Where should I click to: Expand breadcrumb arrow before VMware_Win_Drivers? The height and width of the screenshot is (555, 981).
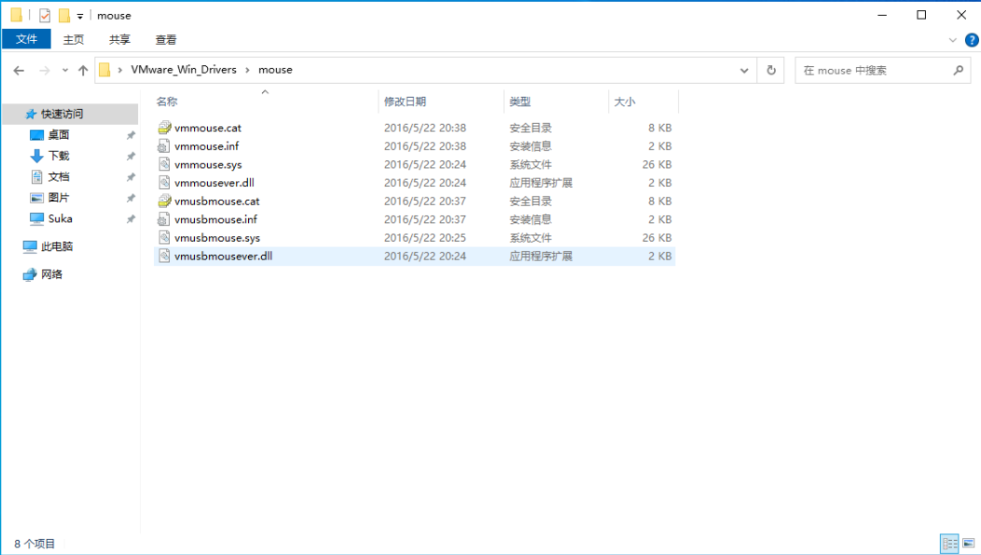tap(119, 70)
